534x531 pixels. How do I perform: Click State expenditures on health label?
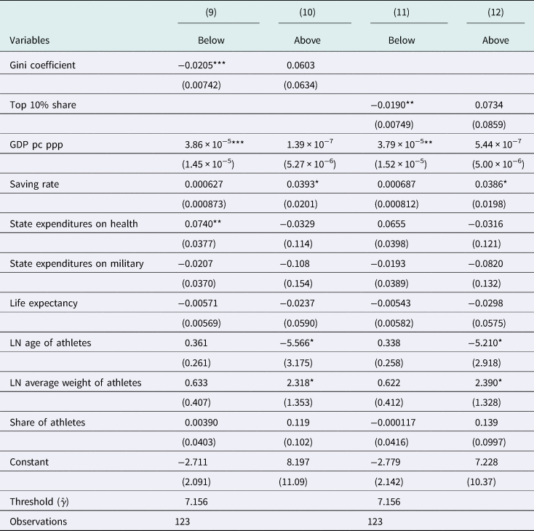[74, 224]
